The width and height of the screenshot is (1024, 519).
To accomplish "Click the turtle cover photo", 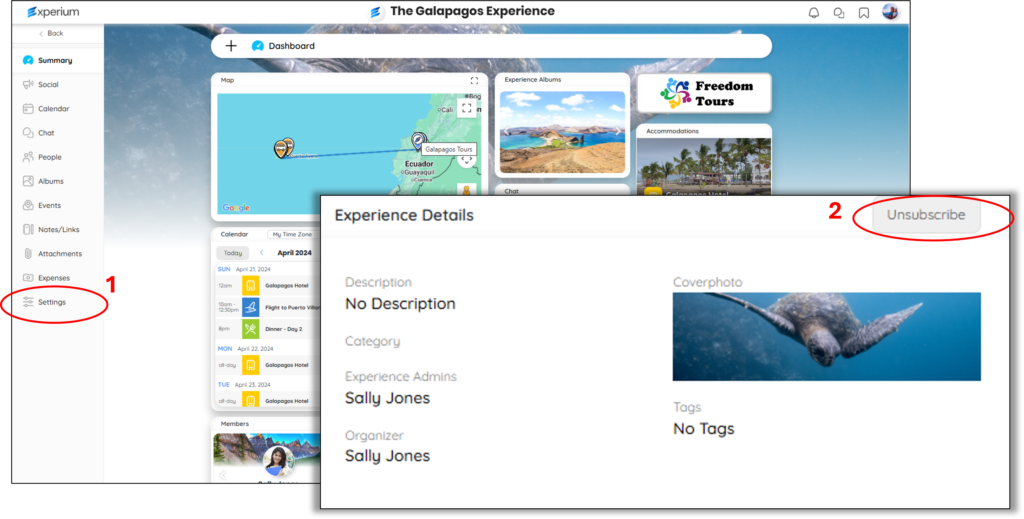I will pos(826,336).
